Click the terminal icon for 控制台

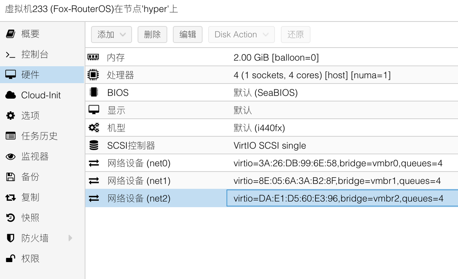tap(11, 54)
